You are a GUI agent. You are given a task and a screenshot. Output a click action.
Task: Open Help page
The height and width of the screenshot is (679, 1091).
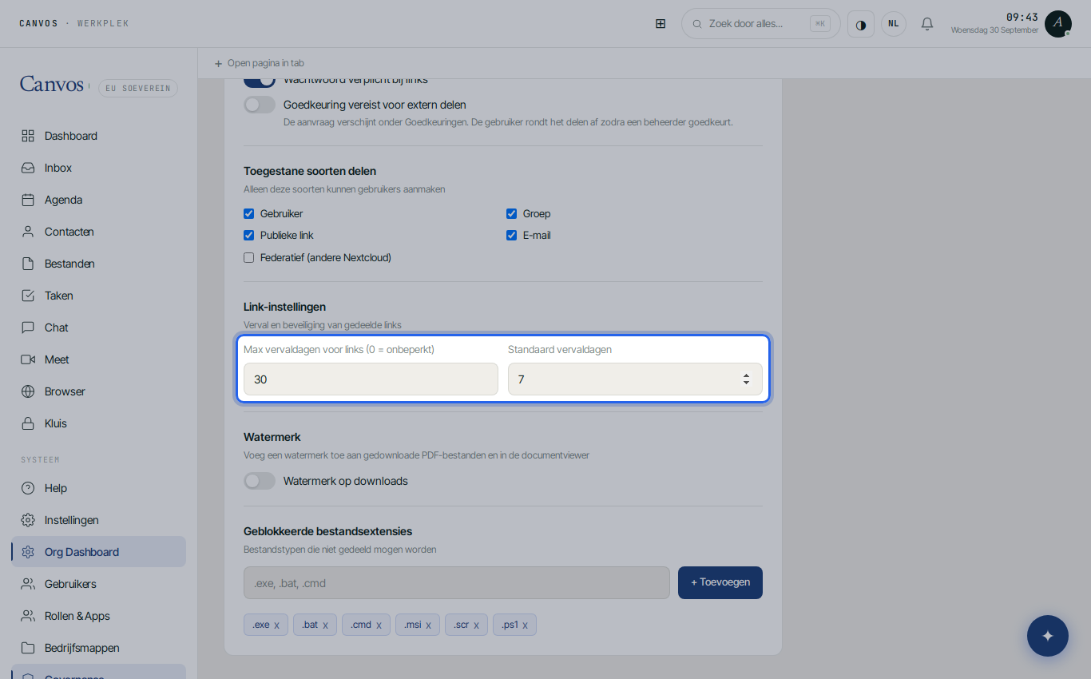tap(98, 488)
